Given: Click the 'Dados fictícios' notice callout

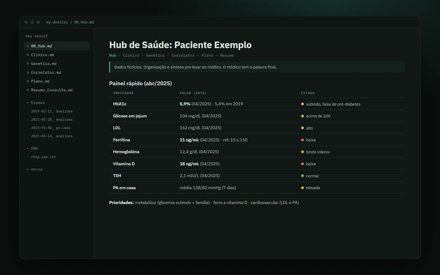Looking at the screenshot, I should pos(257,67).
